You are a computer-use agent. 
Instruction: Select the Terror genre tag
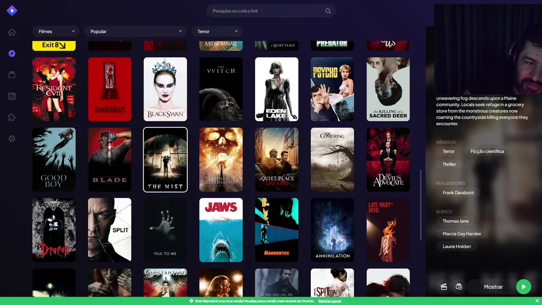[448, 151]
